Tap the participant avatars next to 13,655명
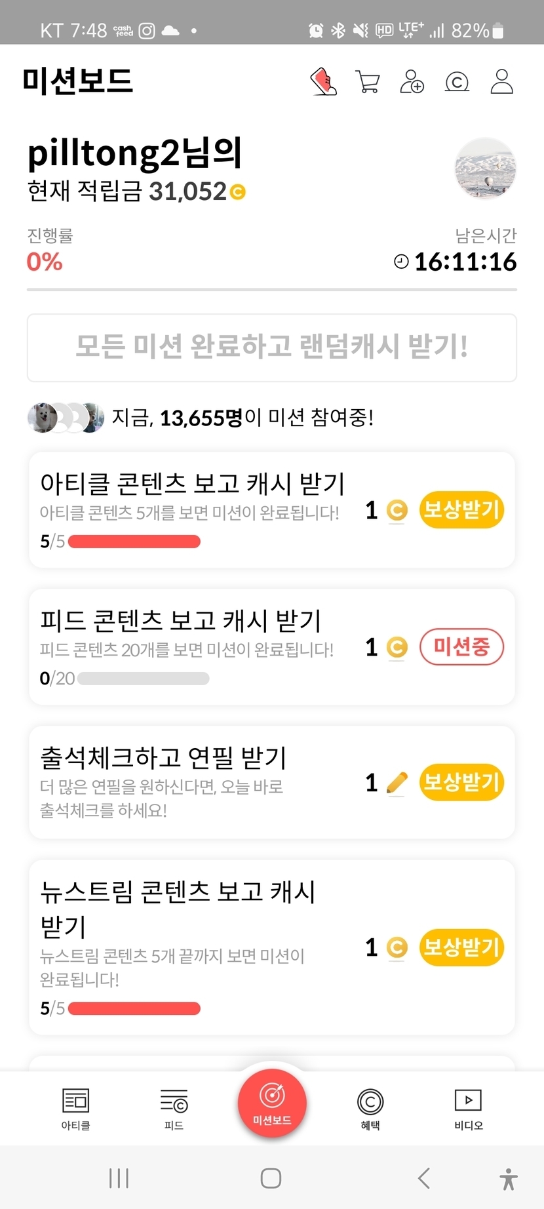 point(66,418)
